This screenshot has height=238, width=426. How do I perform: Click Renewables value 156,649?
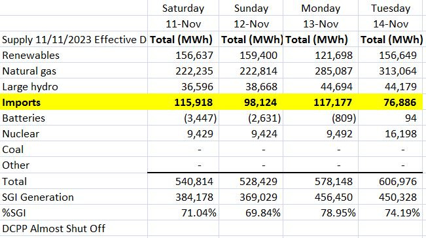(x=398, y=55)
